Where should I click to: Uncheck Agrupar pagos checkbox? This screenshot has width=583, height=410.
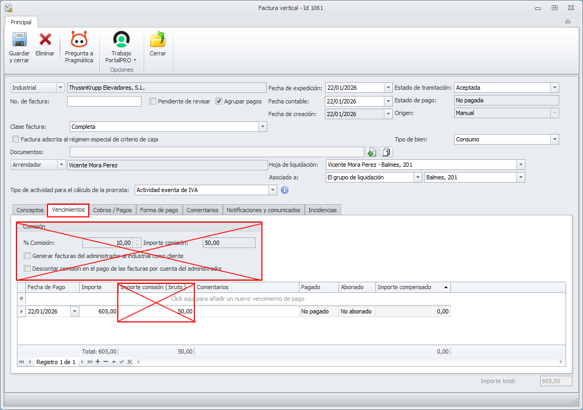click(x=219, y=101)
